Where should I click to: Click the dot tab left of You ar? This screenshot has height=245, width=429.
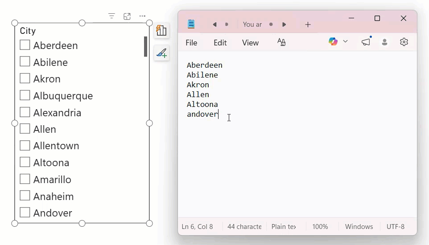point(227,24)
